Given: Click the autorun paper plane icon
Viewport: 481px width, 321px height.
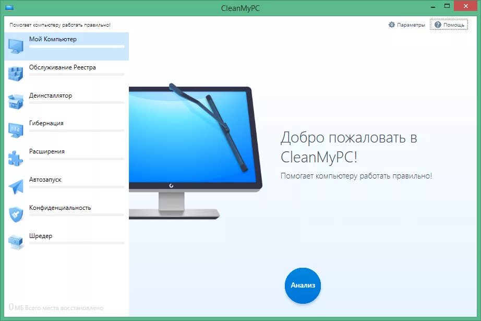Looking at the screenshot, I should pyautogui.click(x=16, y=187).
